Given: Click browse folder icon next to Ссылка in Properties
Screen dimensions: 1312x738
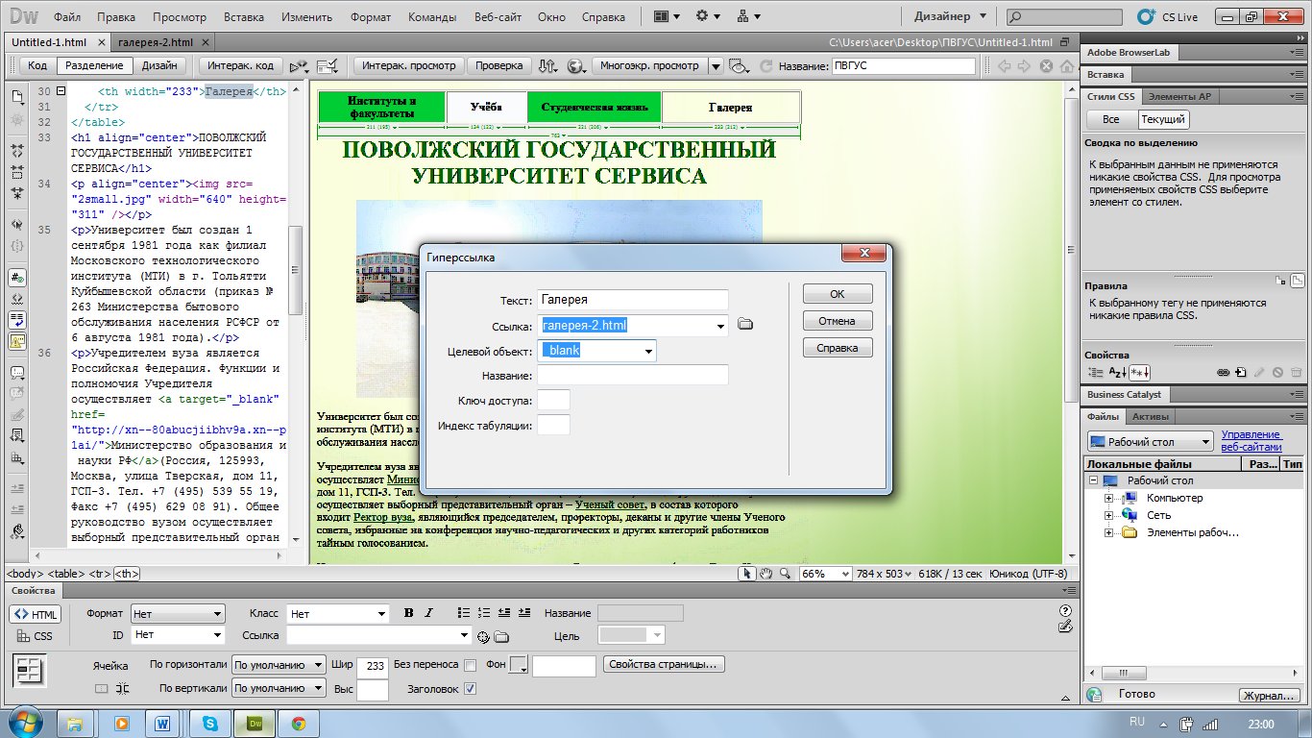Looking at the screenshot, I should point(500,636).
